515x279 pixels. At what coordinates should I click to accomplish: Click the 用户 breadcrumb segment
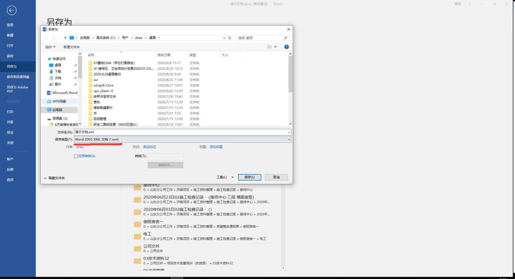pyautogui.click(x=125, y=38)
